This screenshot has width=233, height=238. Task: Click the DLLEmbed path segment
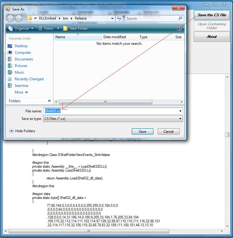pos(47,18)
